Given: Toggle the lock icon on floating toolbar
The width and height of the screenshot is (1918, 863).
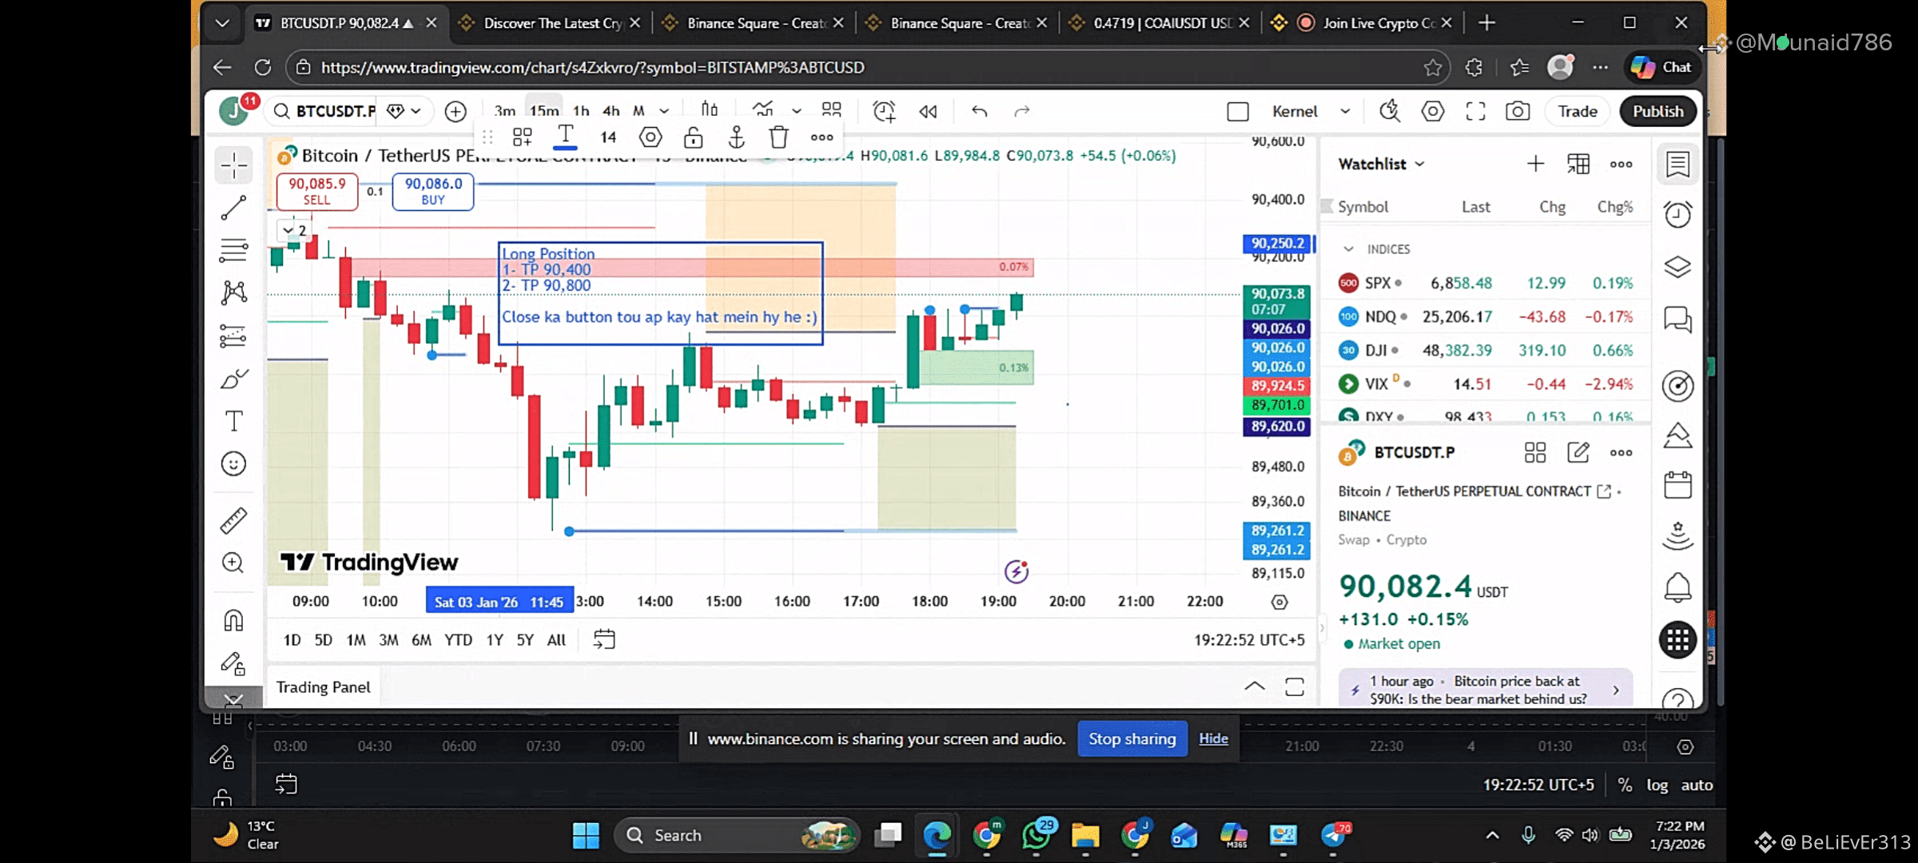Looking at the screenshot, I should click(x=693, y=137).
